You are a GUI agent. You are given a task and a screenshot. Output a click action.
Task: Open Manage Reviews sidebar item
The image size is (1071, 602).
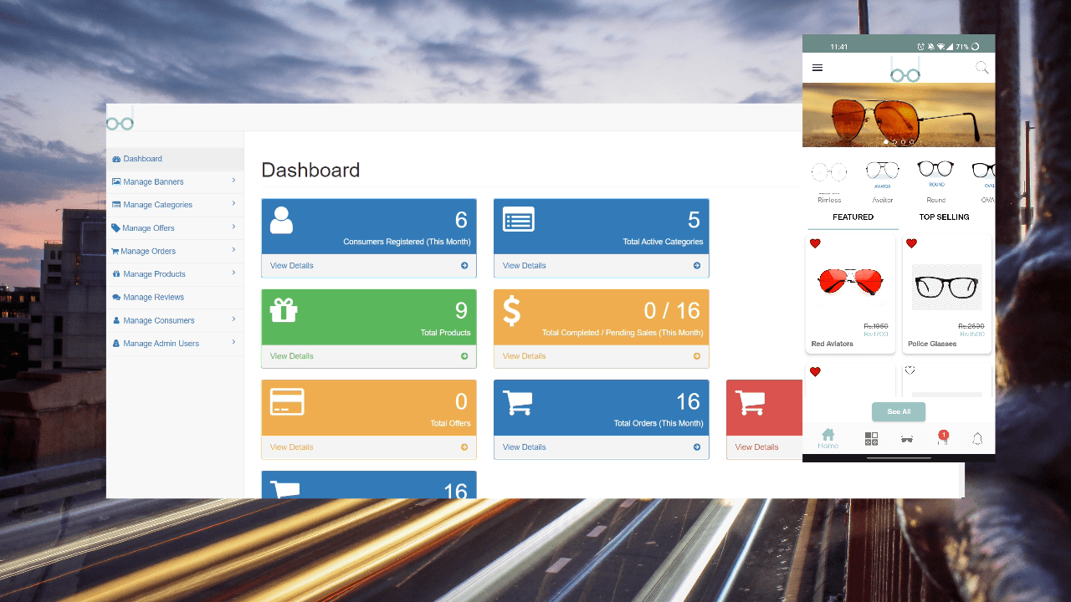tap(175, 297)
